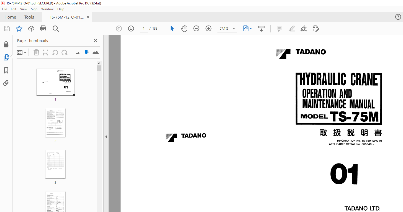Open the Help menu
403x212 pixels.
tap(61, 9)
